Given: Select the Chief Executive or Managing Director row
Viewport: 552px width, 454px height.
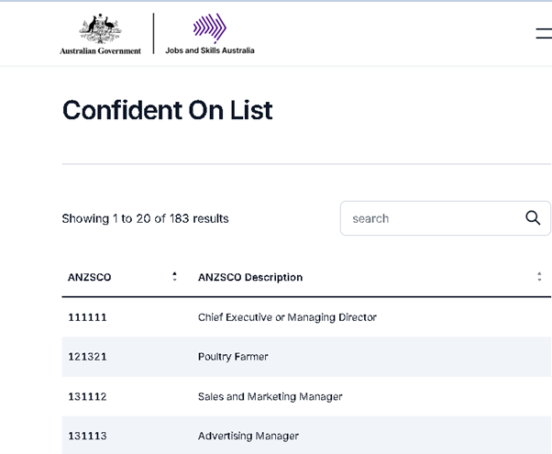Looking at the screenshot, I should click(287, 317).
